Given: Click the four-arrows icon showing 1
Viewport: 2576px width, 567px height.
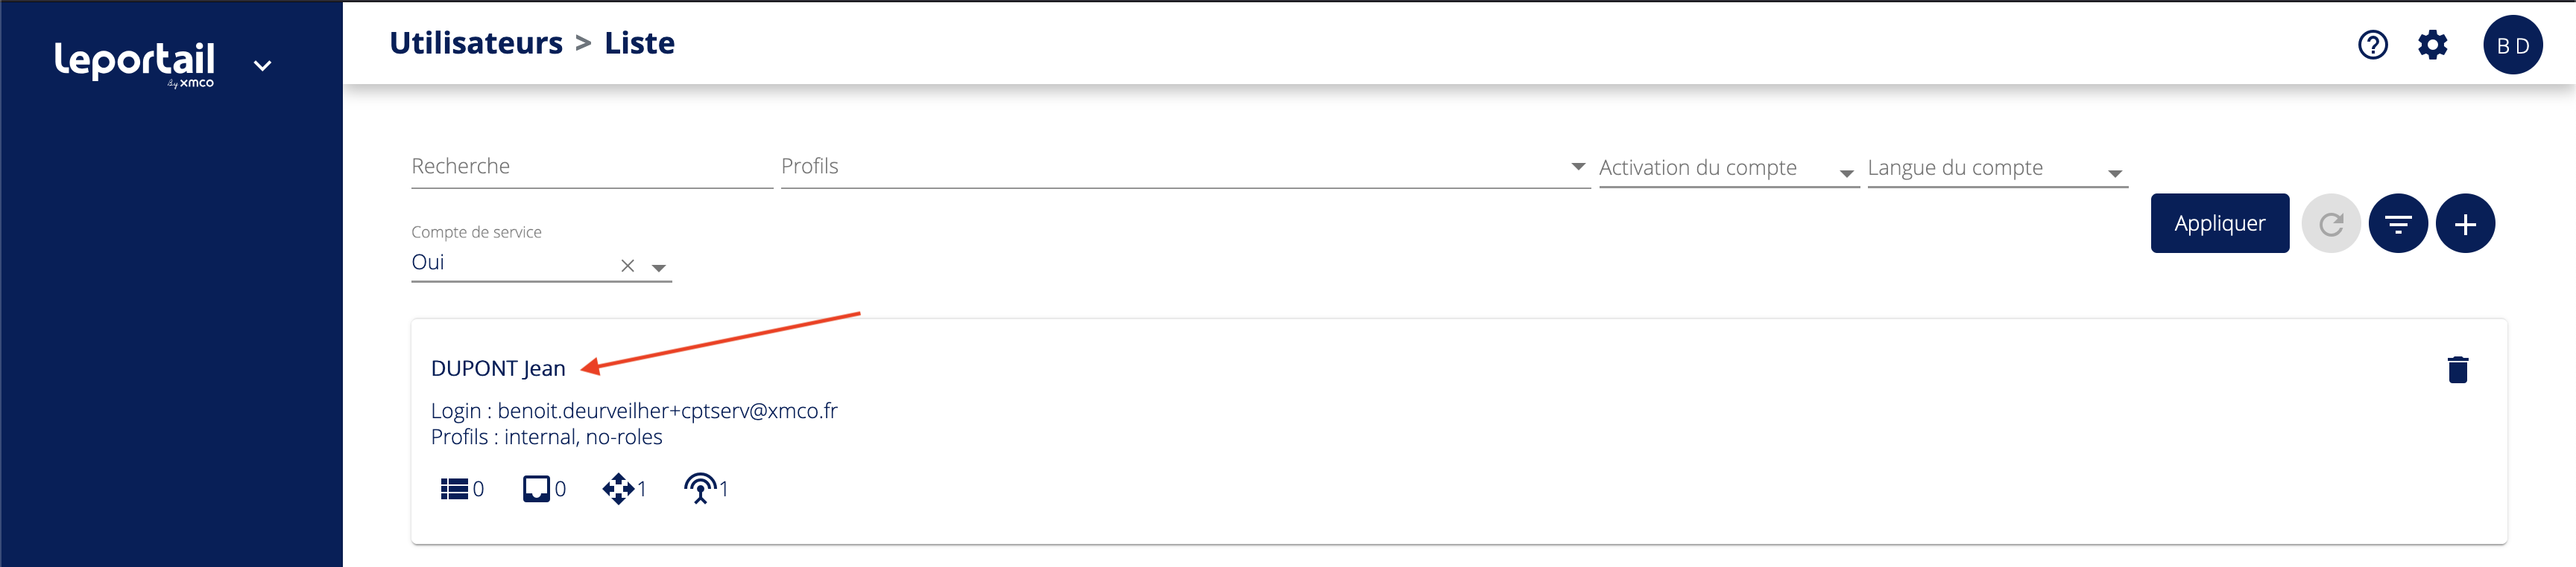Looking at the screenshot, I should (618, 488).
